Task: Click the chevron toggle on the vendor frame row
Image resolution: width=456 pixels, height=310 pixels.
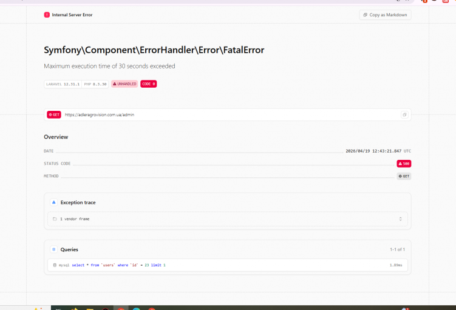Action: pos(401,219)
